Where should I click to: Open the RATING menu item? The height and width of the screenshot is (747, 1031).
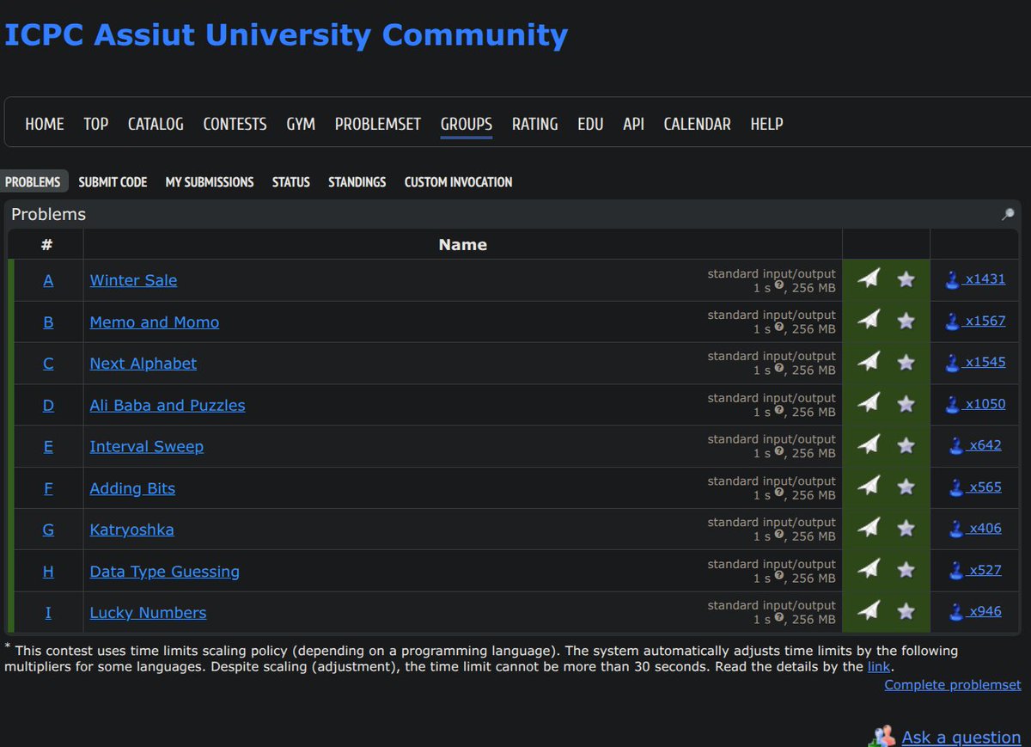click(x=535, y=124)
